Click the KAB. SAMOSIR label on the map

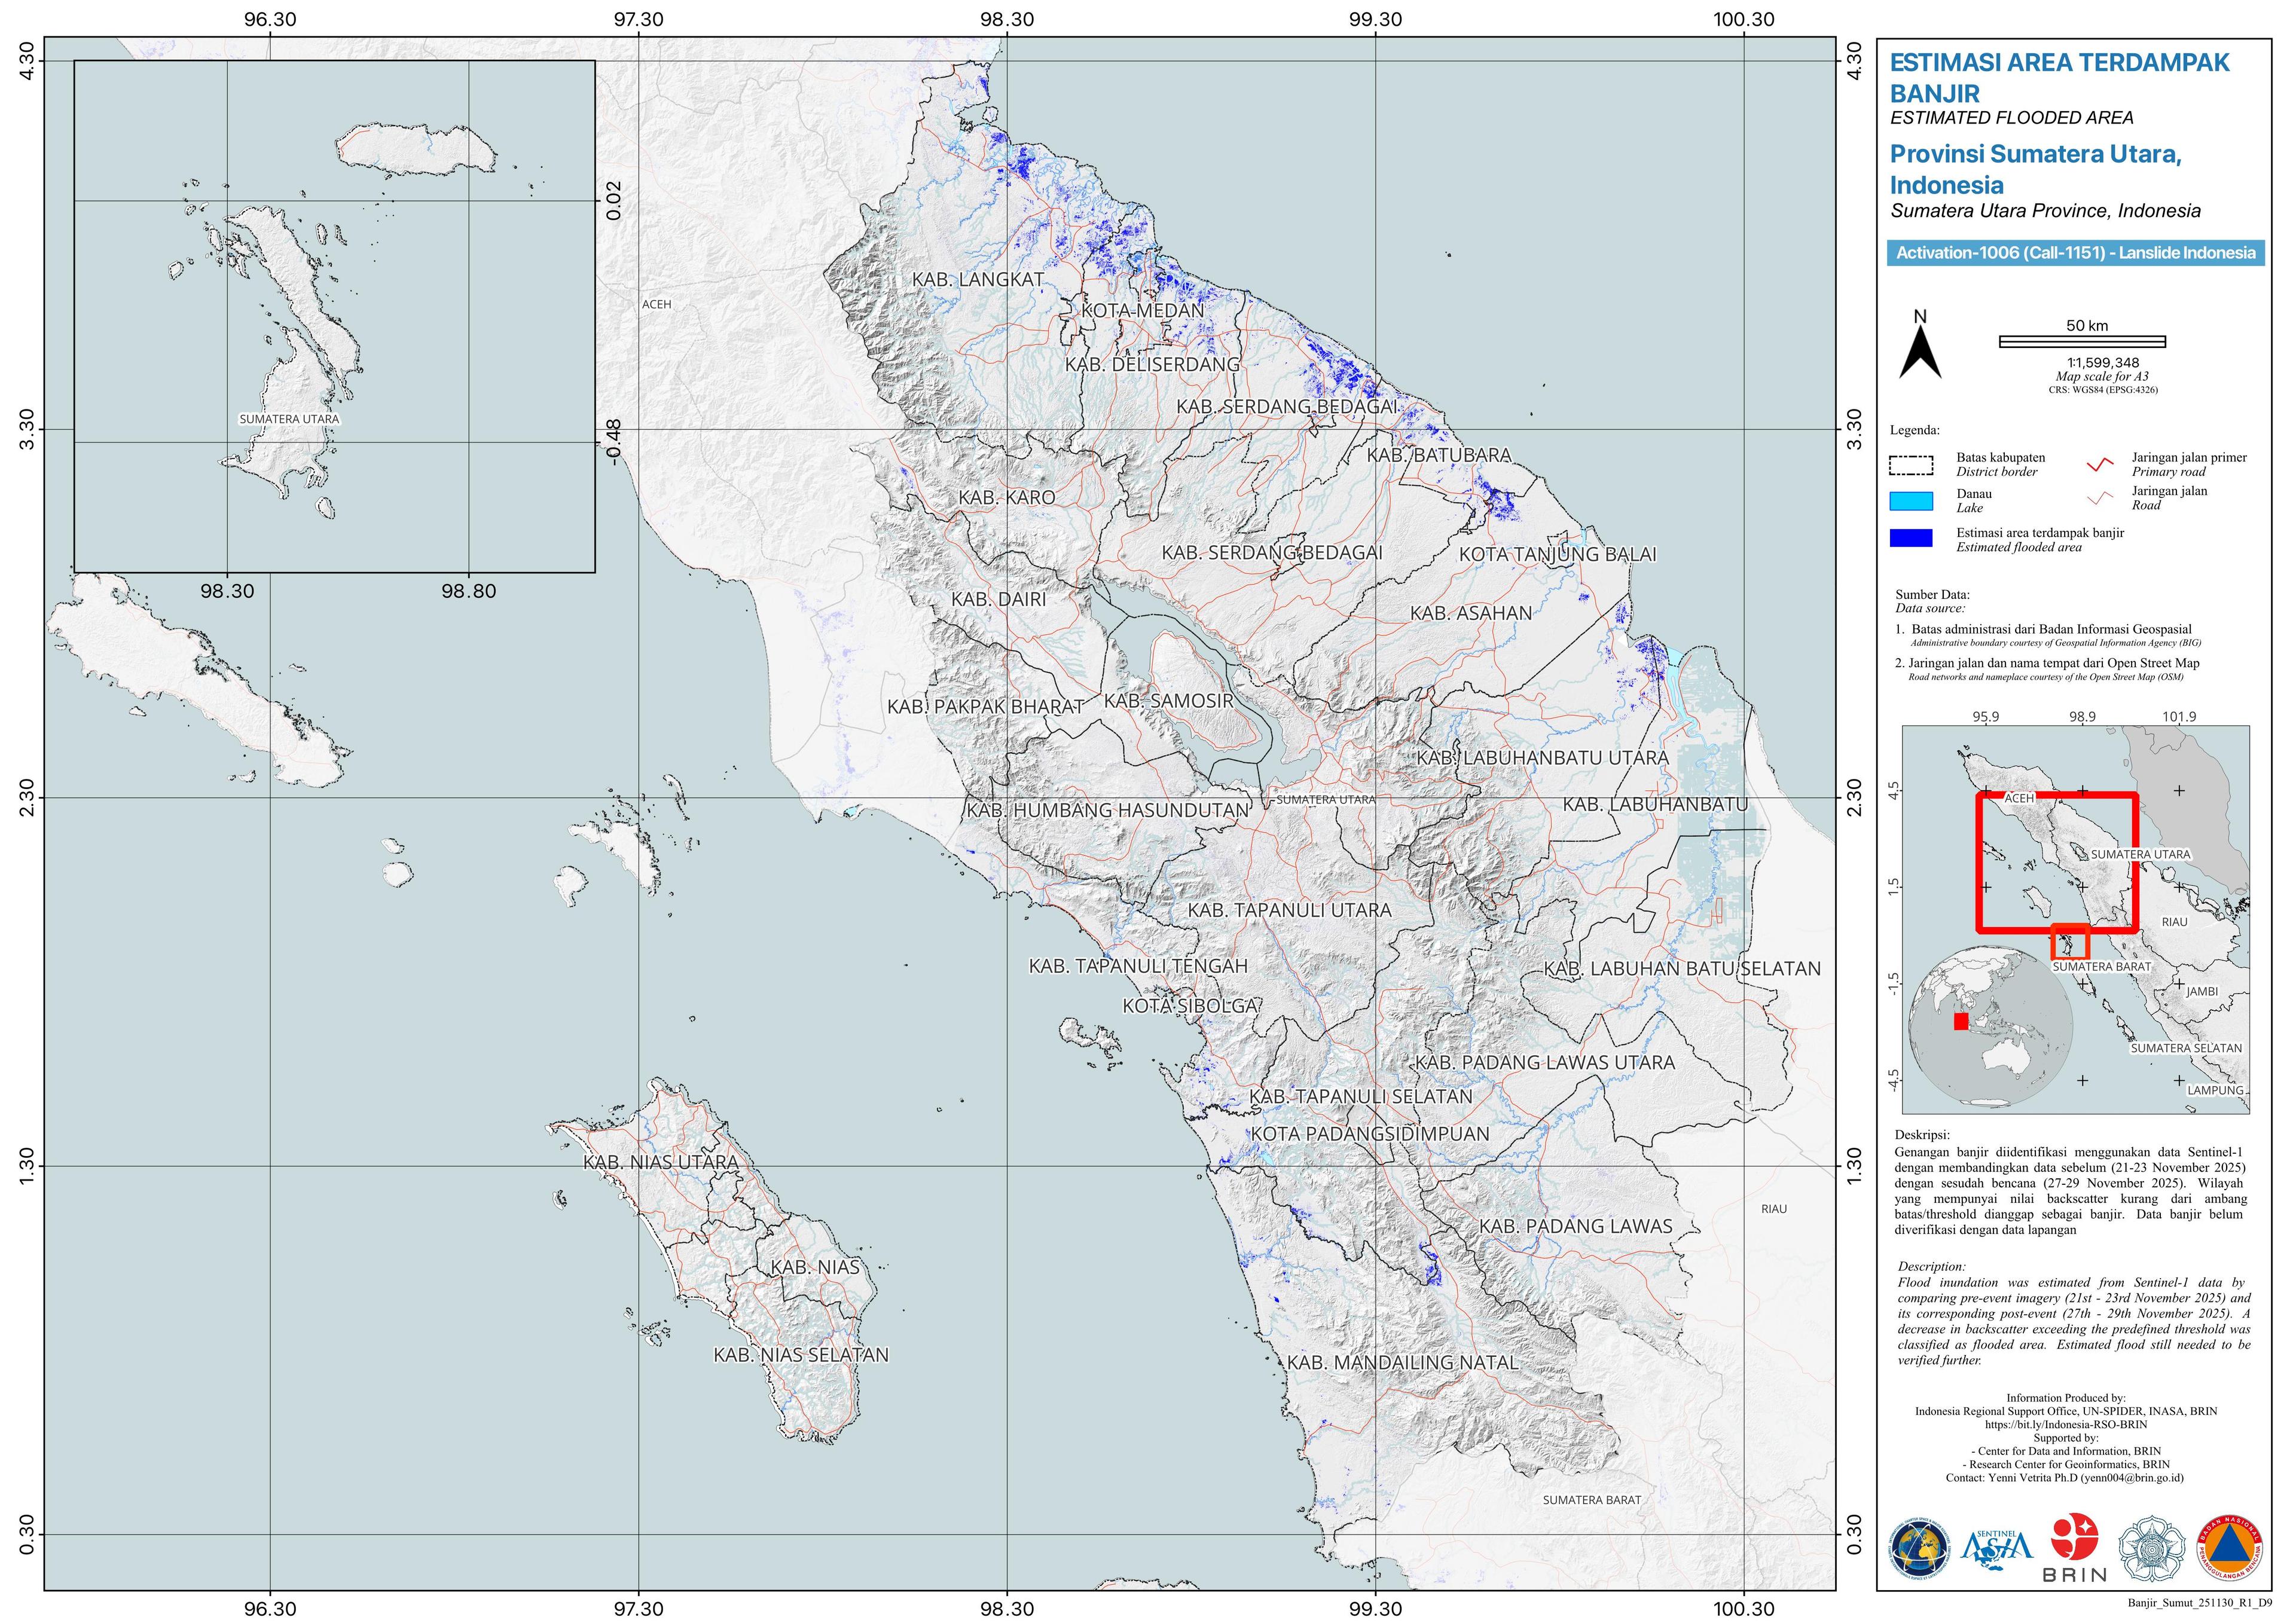1168,701
